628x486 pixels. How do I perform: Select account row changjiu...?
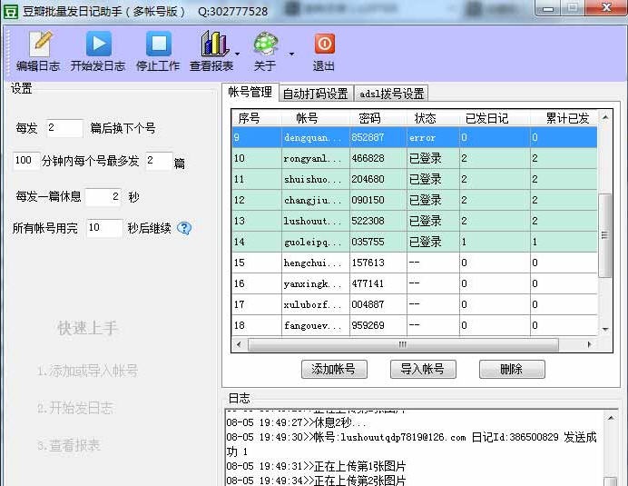(x=415, y=200)
